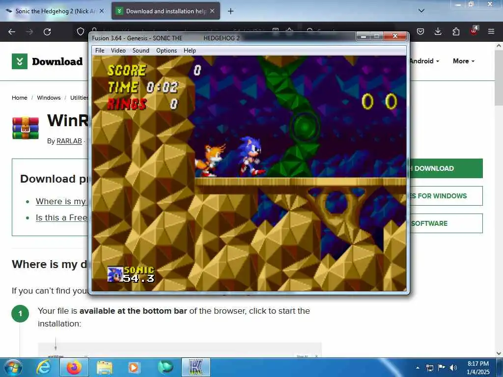This screenshot has height=377, width=503.
Task: Open the Options menu in Fusion
Action: coord(167,51)
